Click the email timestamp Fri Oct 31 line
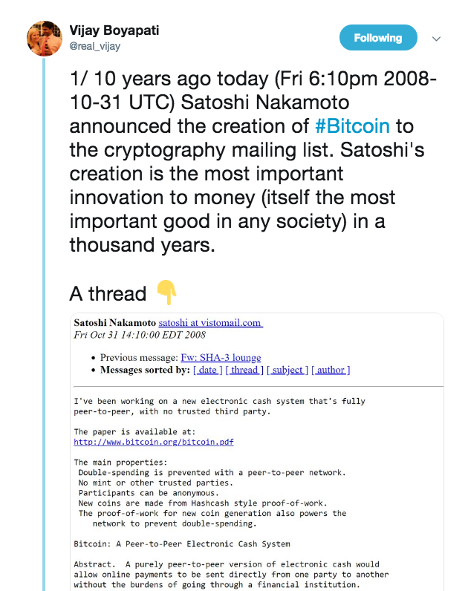 click(140, 335)
